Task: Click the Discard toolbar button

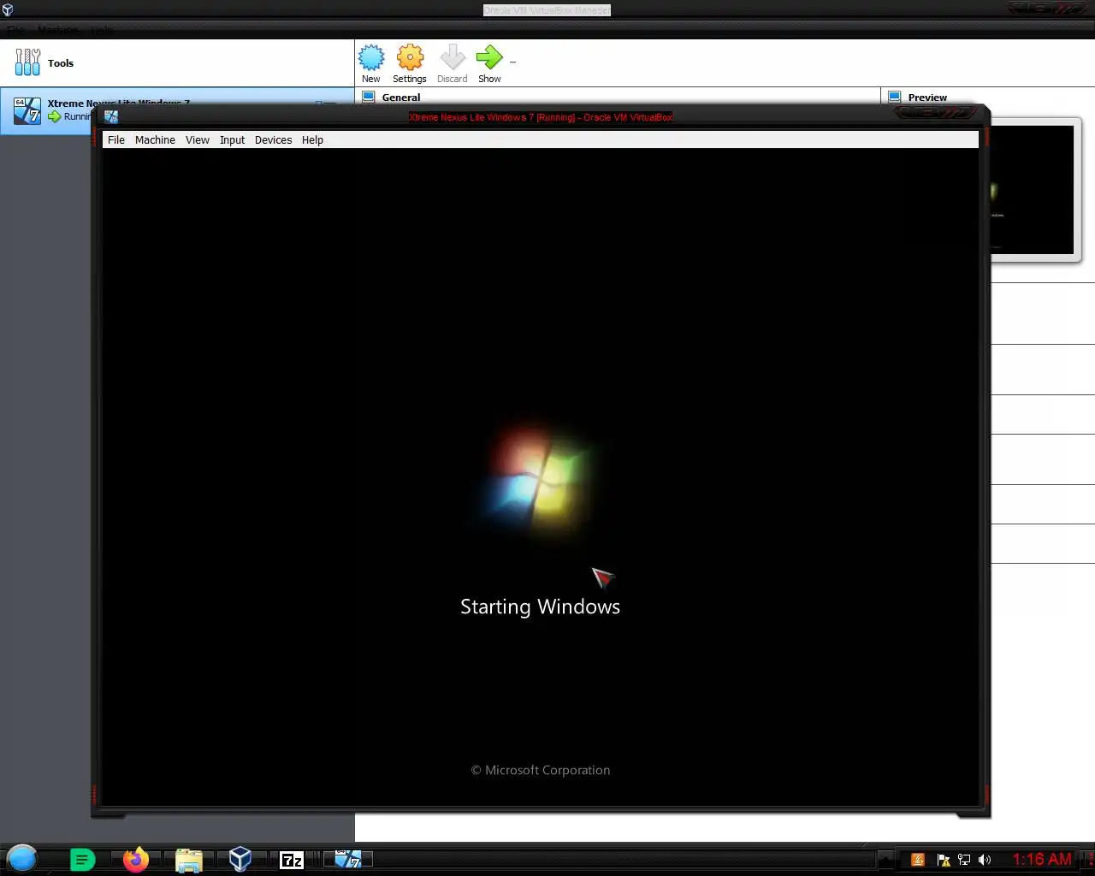Action: click(x=452, y=64)
